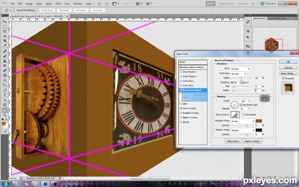This screenshot has height=187, width=299.
Task: Open the Image menu
Action: click(x=29, y=3)
